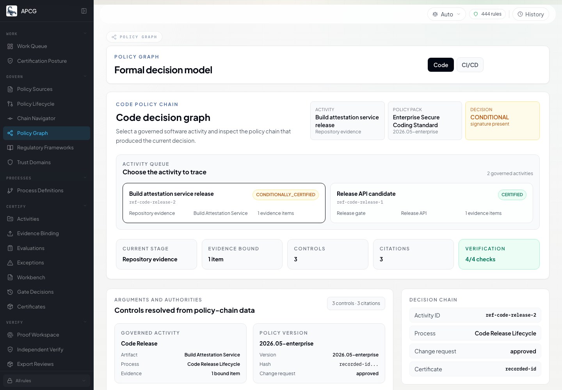Select Build attestation service release activity card
This screenshot has height=390, width=562.
224,203
